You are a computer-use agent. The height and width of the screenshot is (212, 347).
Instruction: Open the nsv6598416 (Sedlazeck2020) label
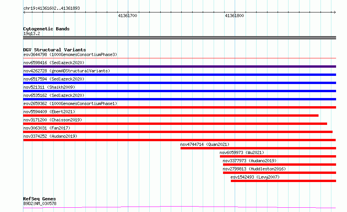[54, 63]
